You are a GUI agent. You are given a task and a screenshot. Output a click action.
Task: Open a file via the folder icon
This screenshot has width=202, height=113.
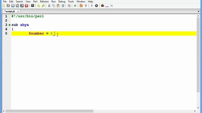(8, 6)
